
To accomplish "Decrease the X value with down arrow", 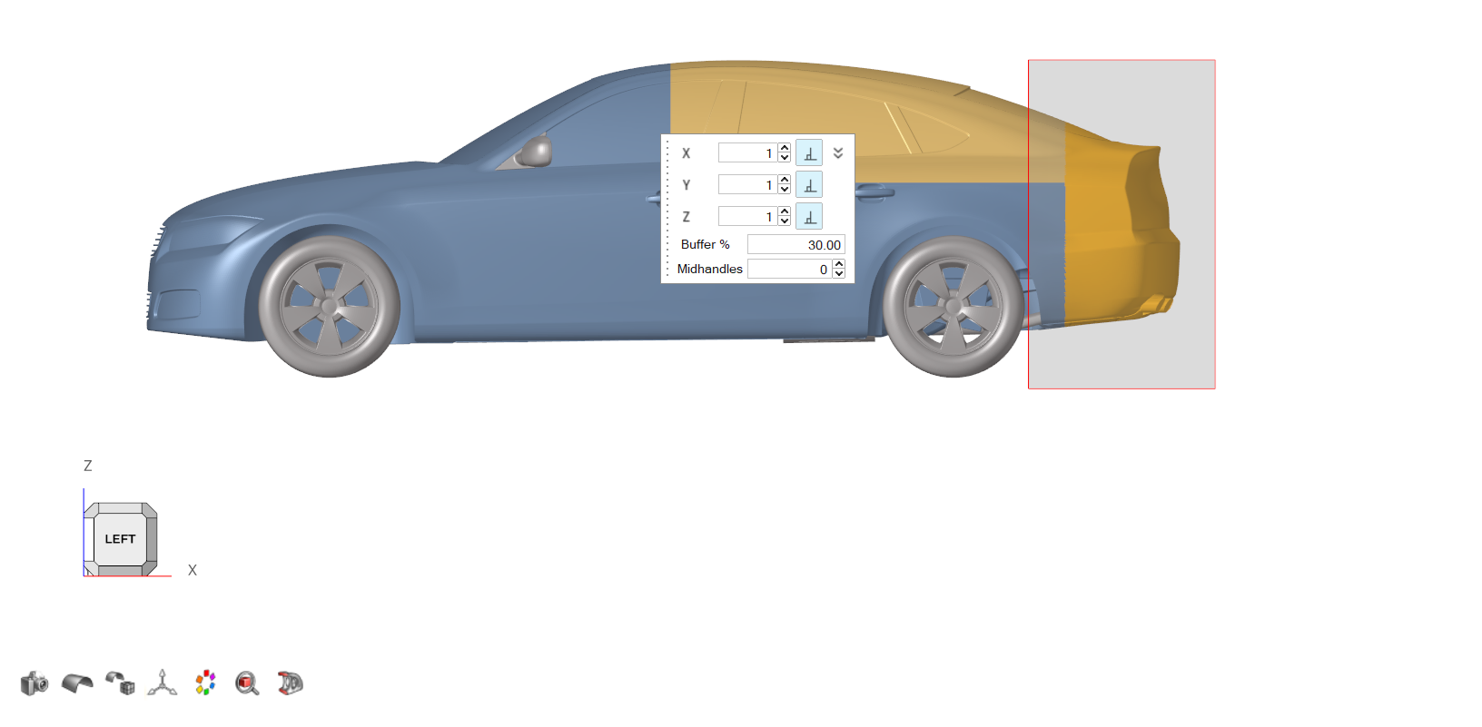I will point(785,158).
